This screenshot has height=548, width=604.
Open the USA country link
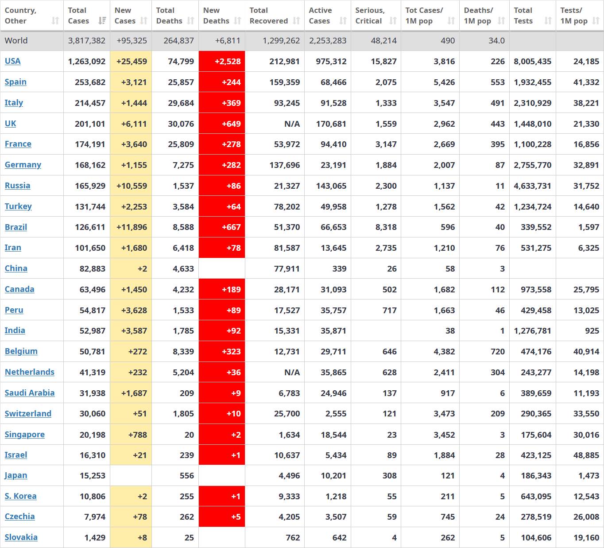point(13,61)
